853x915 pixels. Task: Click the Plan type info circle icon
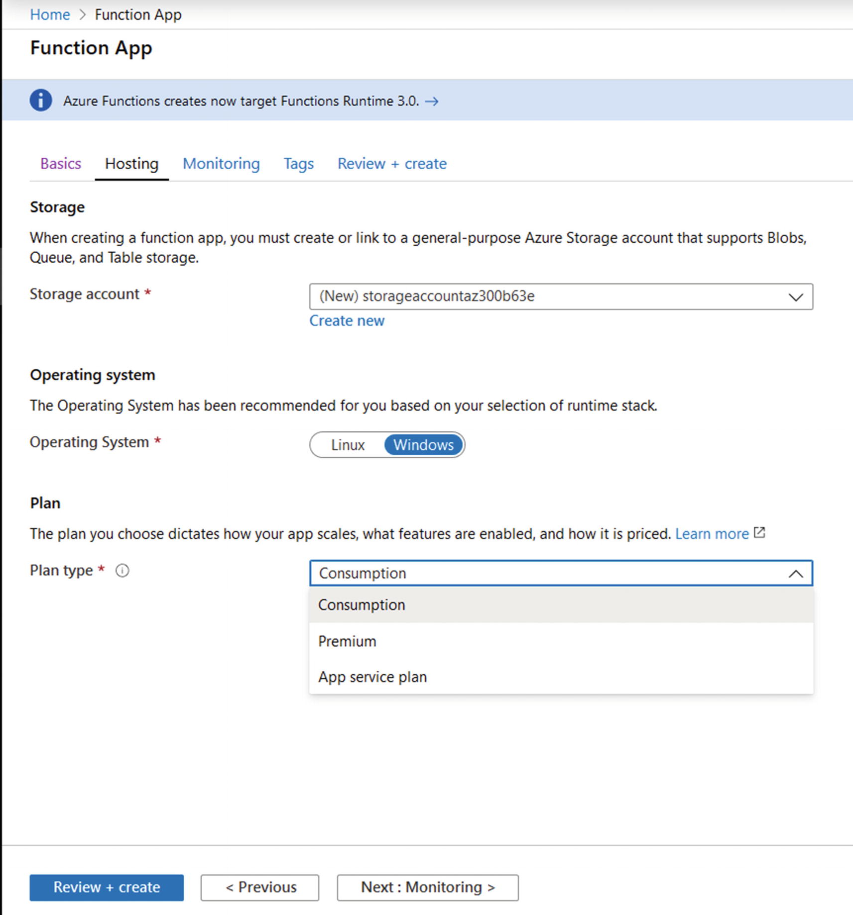pos(122,571)
